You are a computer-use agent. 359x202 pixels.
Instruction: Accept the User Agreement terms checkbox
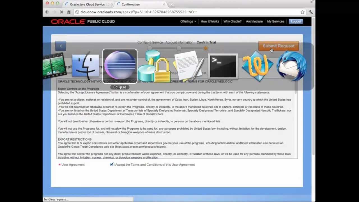(x=112, y=164)
